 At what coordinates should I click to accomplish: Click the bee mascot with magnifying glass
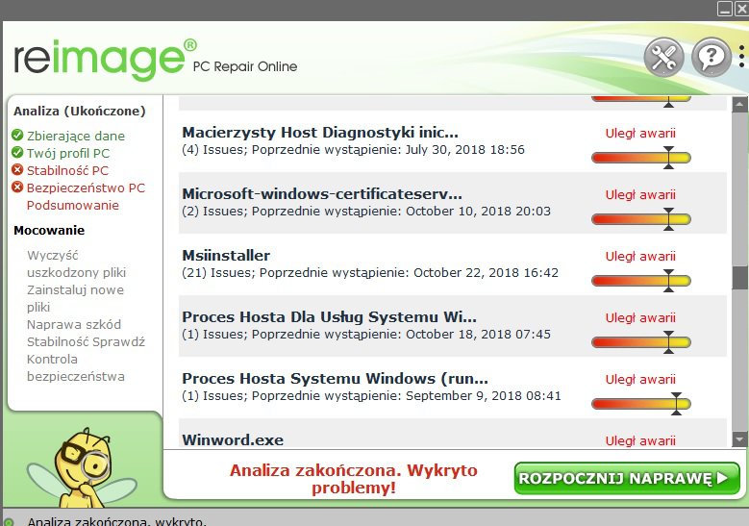click(x=82, y=468)
